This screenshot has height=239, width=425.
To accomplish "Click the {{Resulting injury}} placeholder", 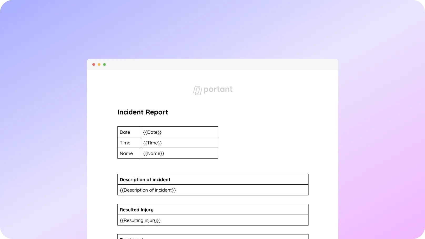I will point(213,220).
